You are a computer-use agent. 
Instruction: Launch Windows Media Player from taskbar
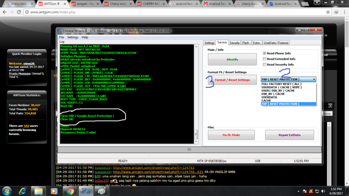click(54, 191)
